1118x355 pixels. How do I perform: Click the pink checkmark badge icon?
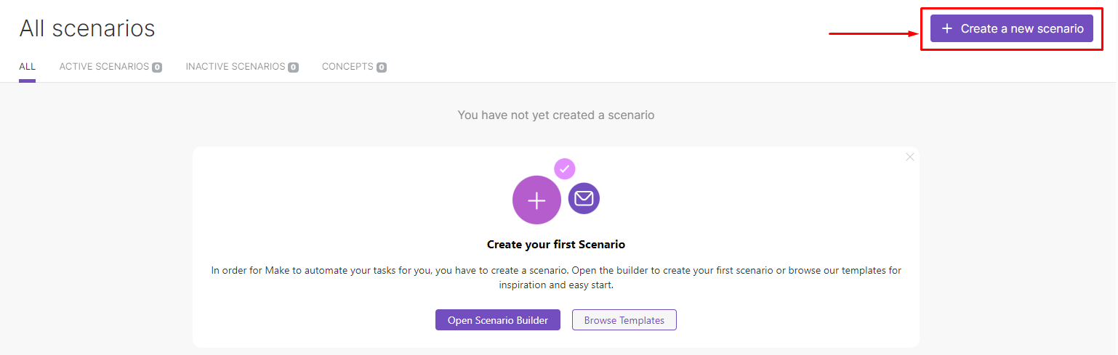(565, 169)
